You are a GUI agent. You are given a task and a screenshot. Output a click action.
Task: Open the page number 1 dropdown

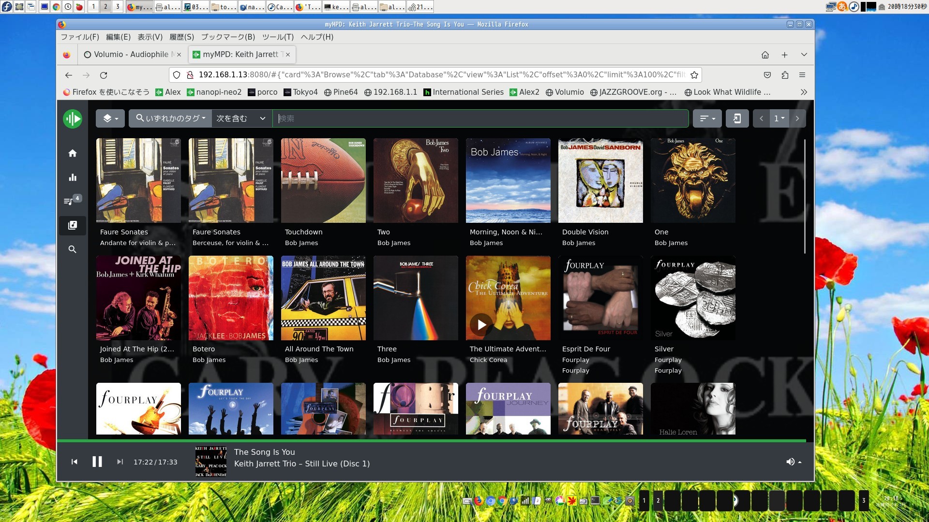(x=779, y=118)
